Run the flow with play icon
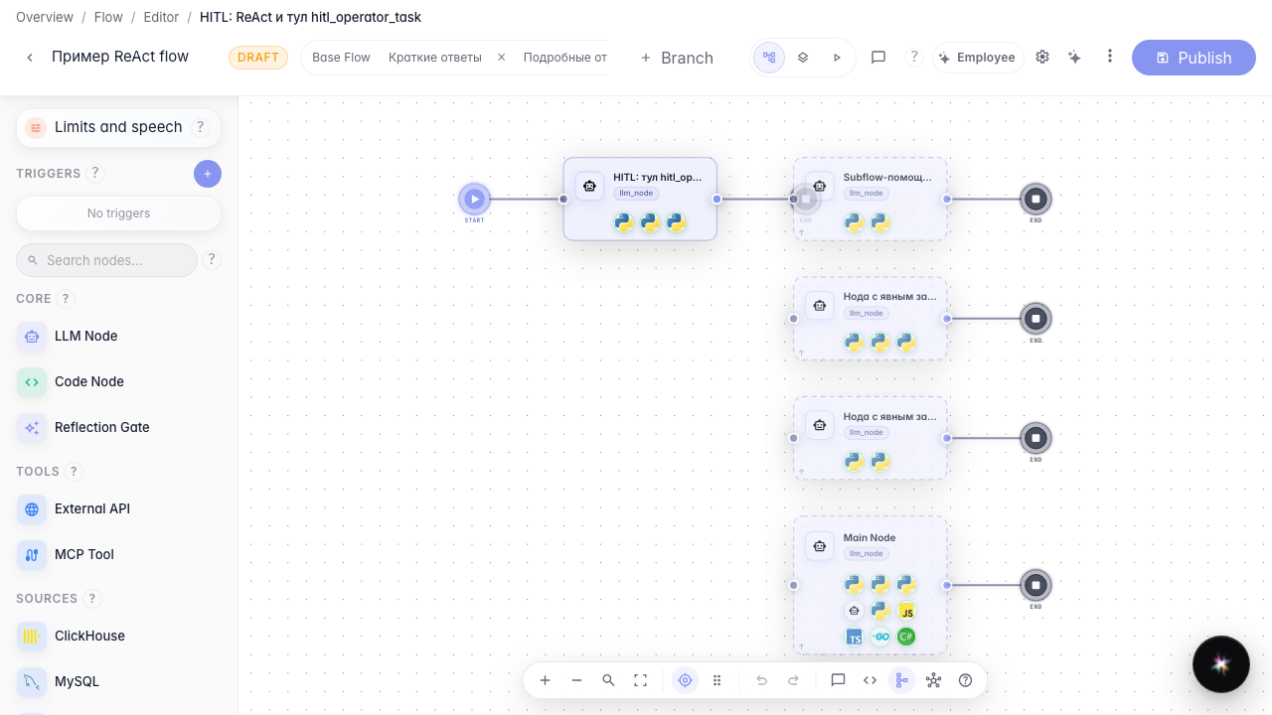 pos(837,58)
